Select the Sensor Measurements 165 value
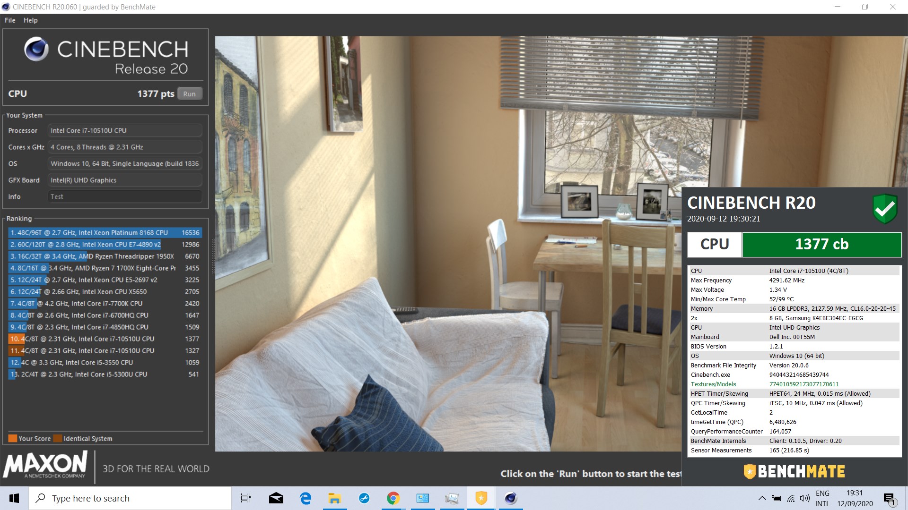 point(789,450)
